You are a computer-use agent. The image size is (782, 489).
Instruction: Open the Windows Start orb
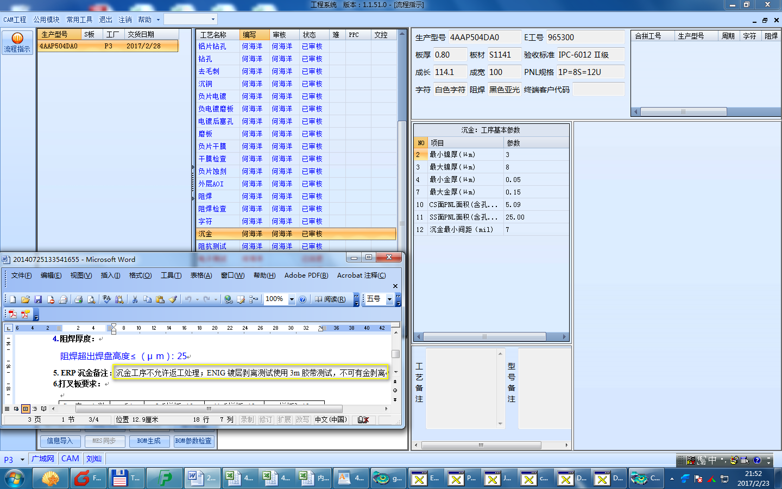[15, 478]
